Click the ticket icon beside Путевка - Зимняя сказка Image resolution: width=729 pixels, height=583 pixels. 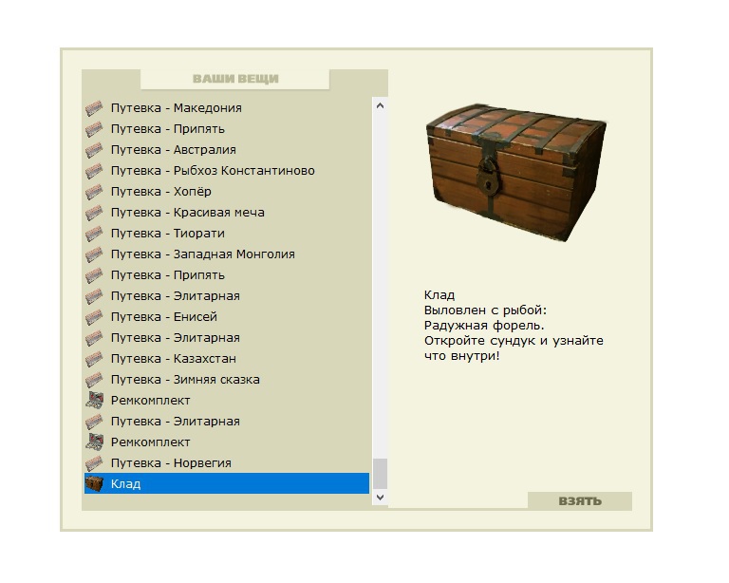click(x=94, y=380)
